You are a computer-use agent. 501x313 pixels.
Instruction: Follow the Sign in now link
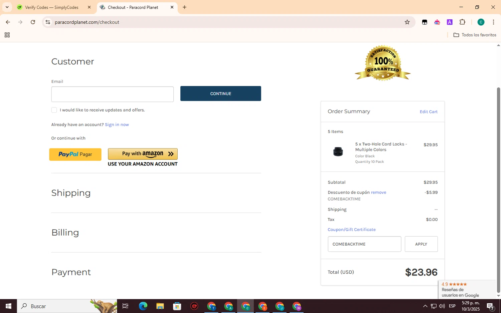(x=117, y=124)
